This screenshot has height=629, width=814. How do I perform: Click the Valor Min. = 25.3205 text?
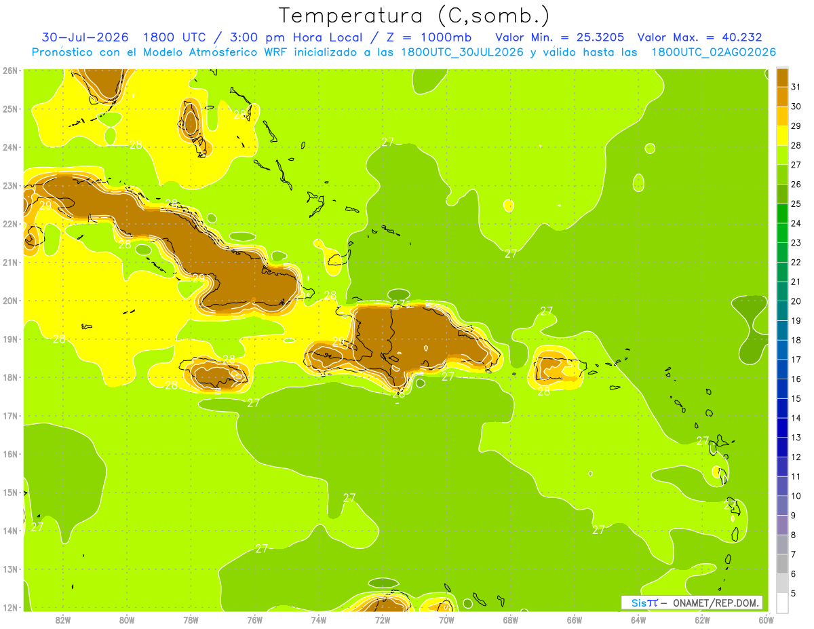pos(560,37)
